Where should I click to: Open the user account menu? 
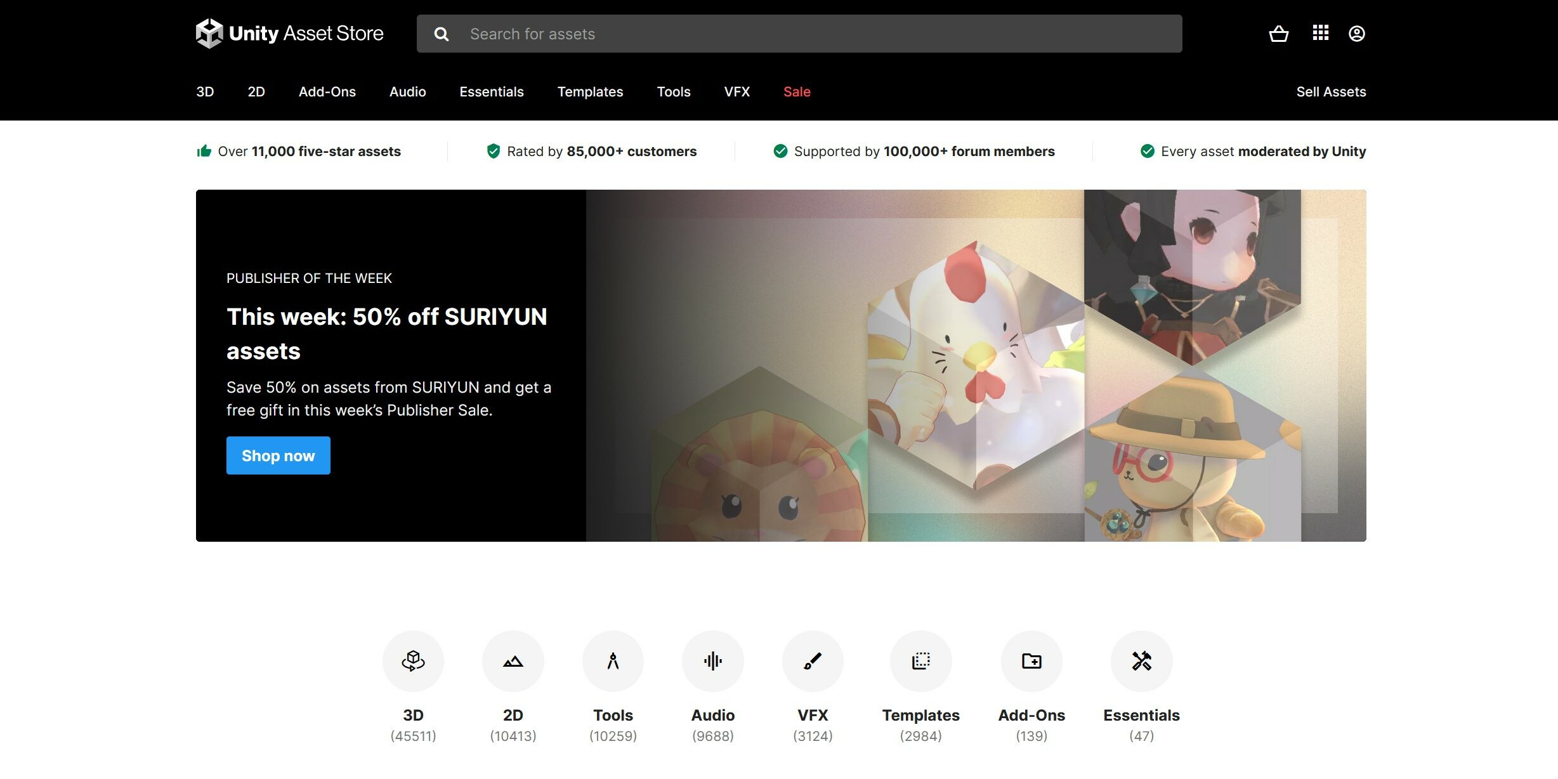pos(1357,33)
